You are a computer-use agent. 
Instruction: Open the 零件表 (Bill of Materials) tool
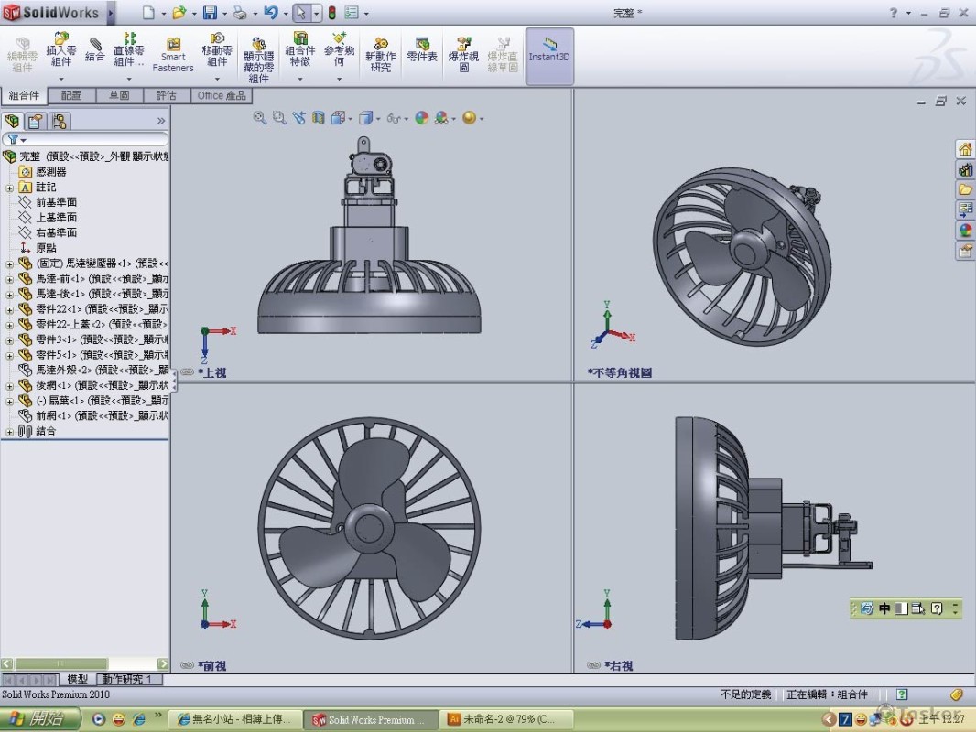(421, 50)
